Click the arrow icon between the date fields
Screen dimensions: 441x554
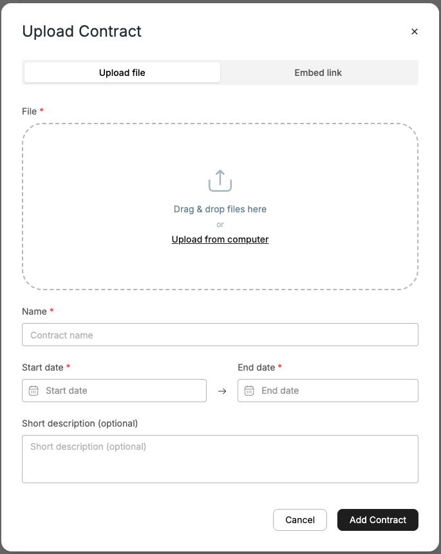click(x=222, y=391)
